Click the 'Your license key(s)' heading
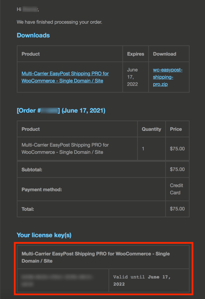This screenshot has height=299, width=205. click(44, 235)
